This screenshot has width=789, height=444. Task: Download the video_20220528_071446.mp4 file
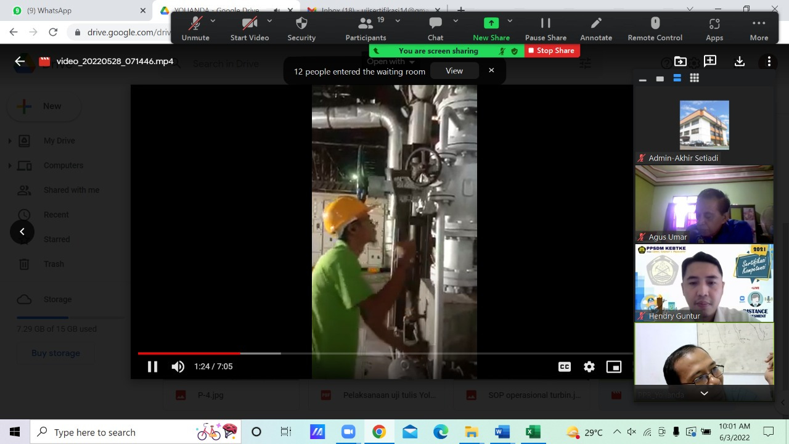point(739,62)
